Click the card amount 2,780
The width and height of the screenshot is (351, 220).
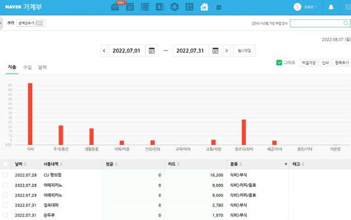(218, 205)
